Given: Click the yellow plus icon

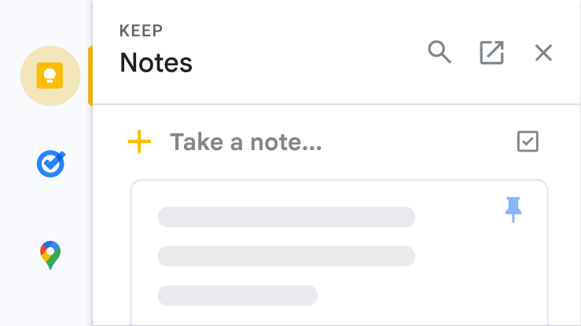Looking at the screenshot, I should pyautogui.click(x=139, y=142).
